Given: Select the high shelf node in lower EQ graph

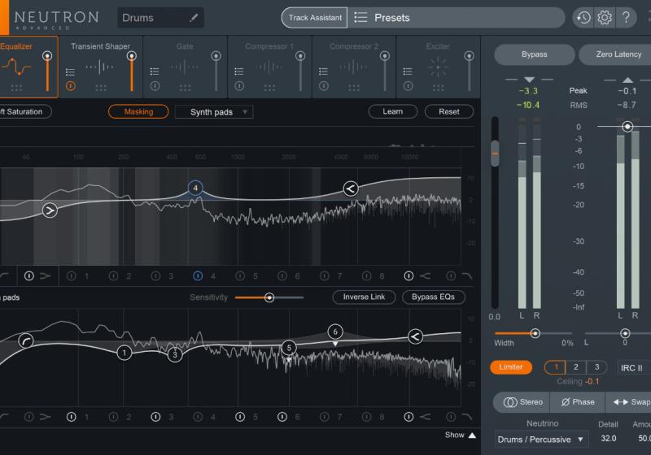Looking at the screenshot, I should 415,336.
